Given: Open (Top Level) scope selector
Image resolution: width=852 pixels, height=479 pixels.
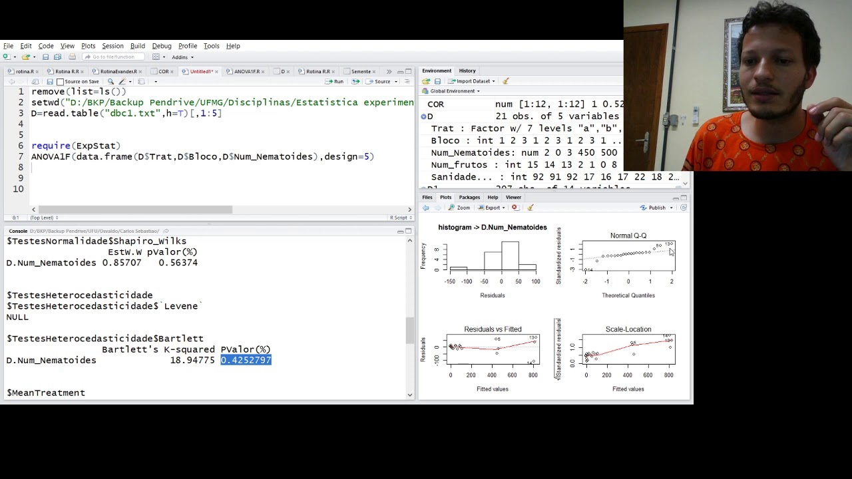Looking at the screenshot, I should 43,218.
